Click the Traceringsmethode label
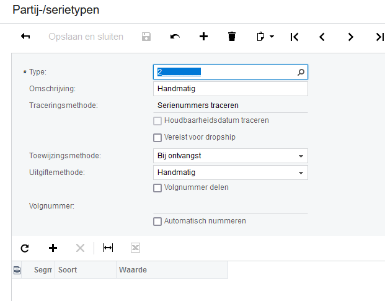The image size is (385, 301). coord(63,106)
